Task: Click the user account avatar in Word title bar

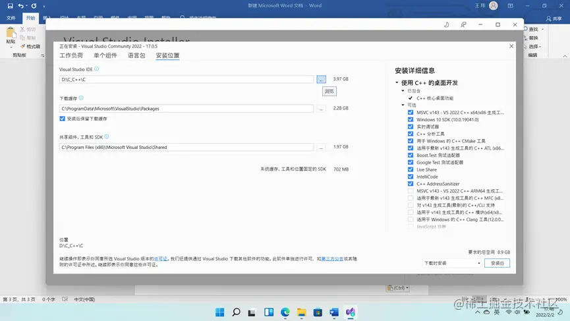Action: [x=494, y=5]
